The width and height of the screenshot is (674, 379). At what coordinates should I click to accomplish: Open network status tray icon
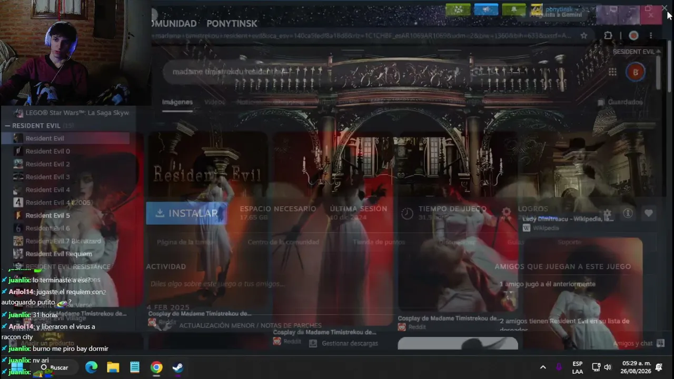coord(596,367)
